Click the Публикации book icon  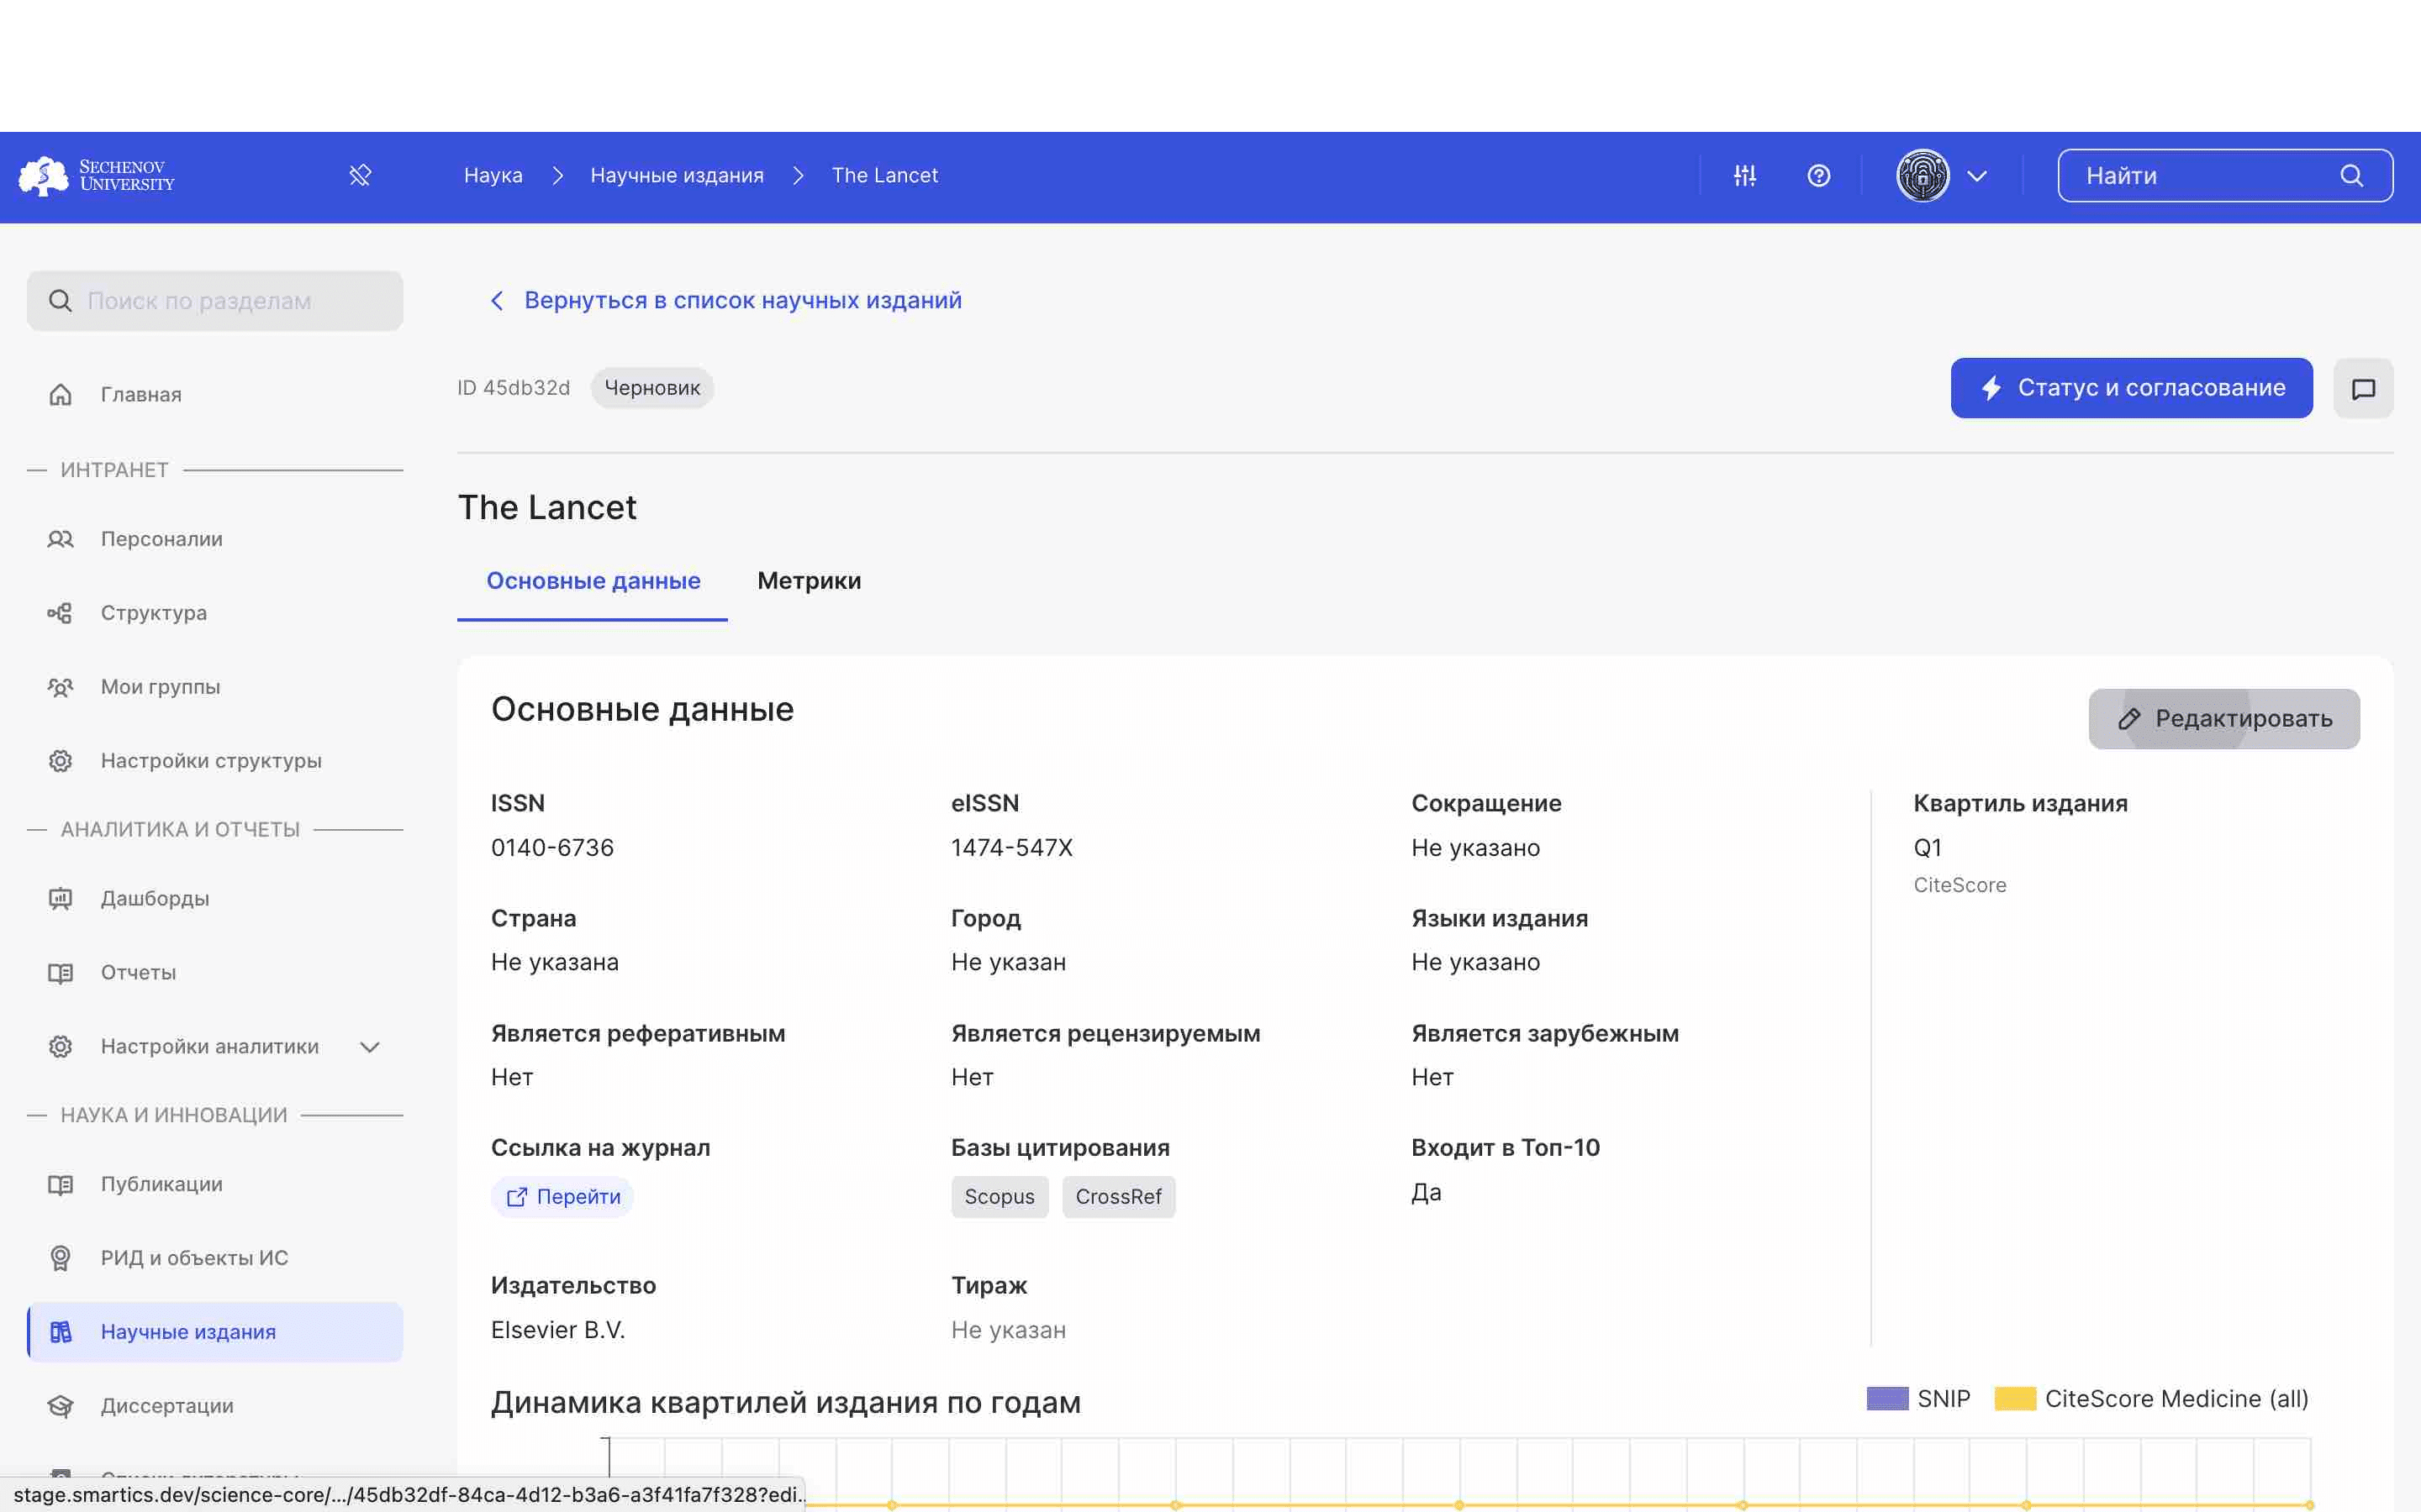click(61, 1185)
